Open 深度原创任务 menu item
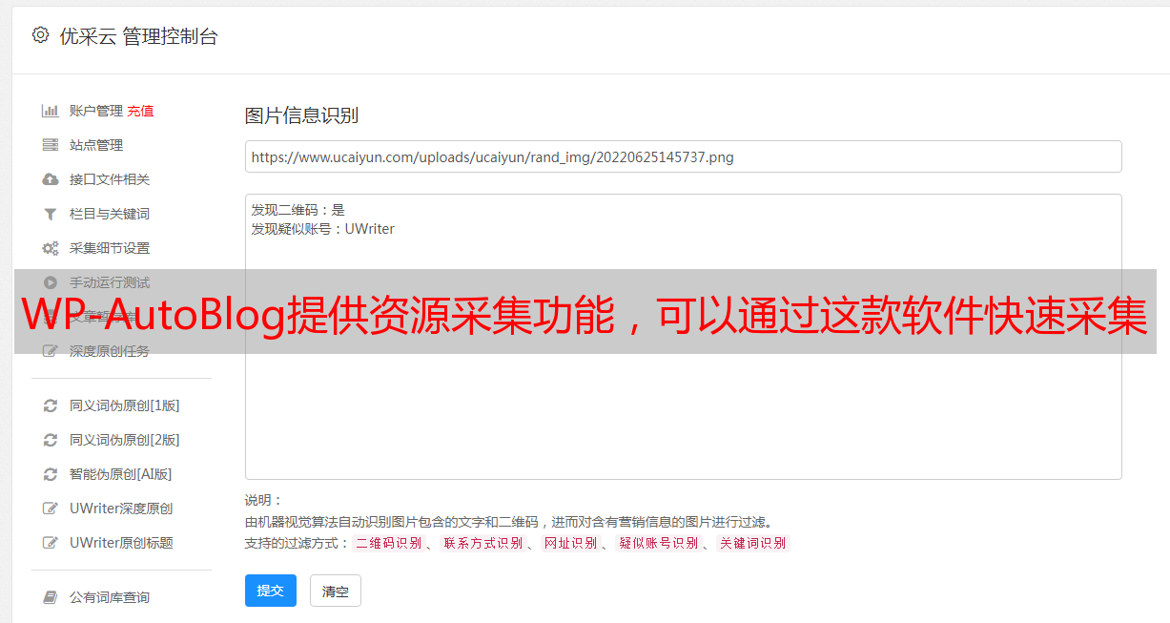The image size is (1170, 623). pyautogui.click(x=110, y=351)
